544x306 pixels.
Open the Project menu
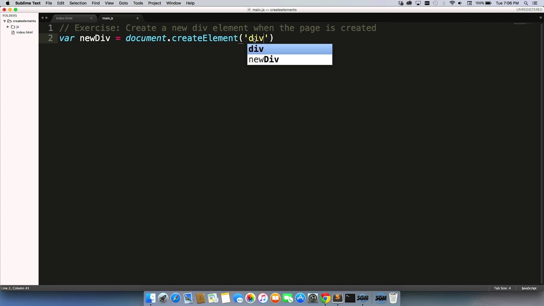(154, 3)
